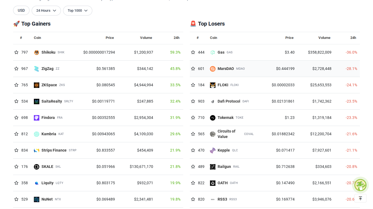Click Kambria 24h change 29.6%
The height and width of the screenshot is (209, 373).
coord(175,134)
